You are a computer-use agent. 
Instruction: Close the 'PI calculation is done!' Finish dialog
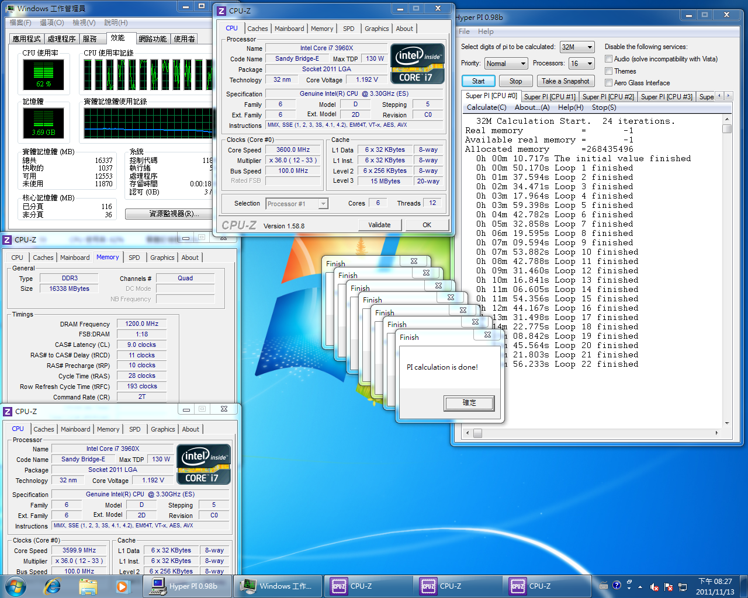coord(487,335)
